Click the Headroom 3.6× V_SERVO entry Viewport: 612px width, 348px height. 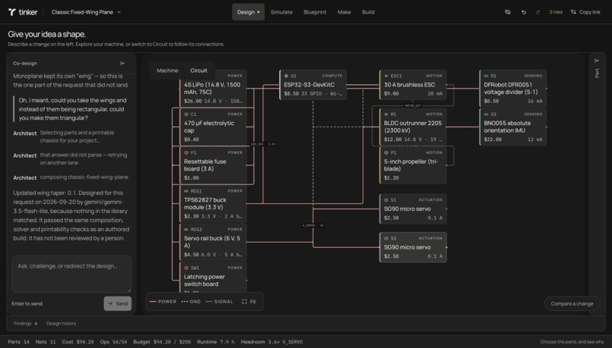coord(271,342)
